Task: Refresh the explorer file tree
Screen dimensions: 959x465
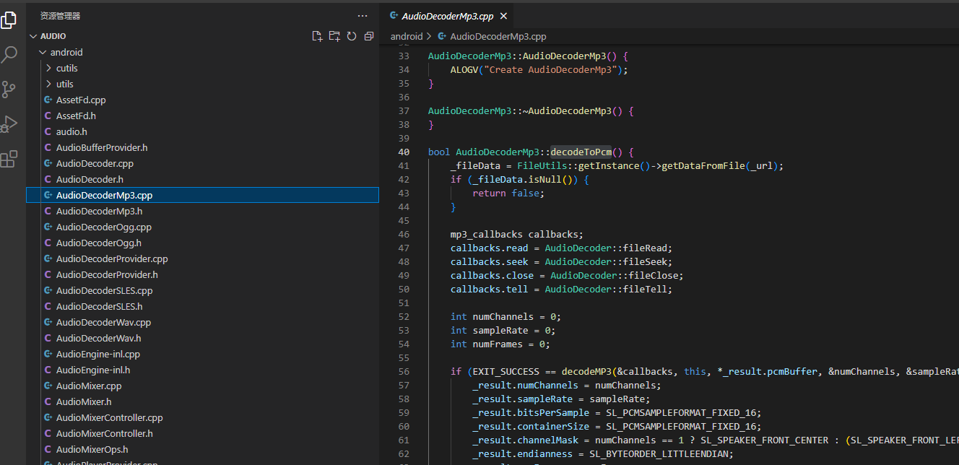Action: [352, 36]
